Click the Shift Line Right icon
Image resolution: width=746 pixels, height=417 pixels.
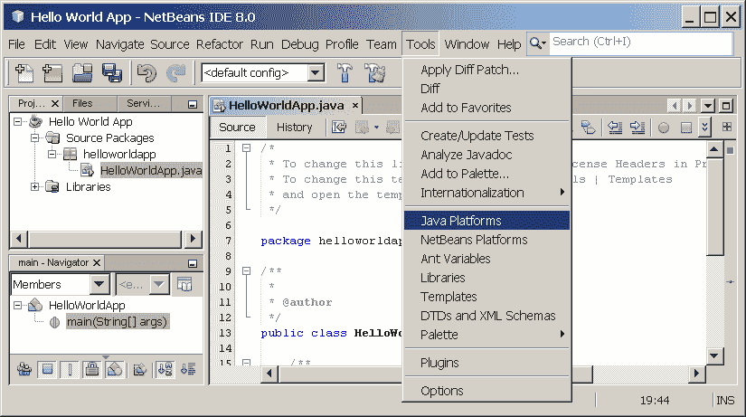637,128
